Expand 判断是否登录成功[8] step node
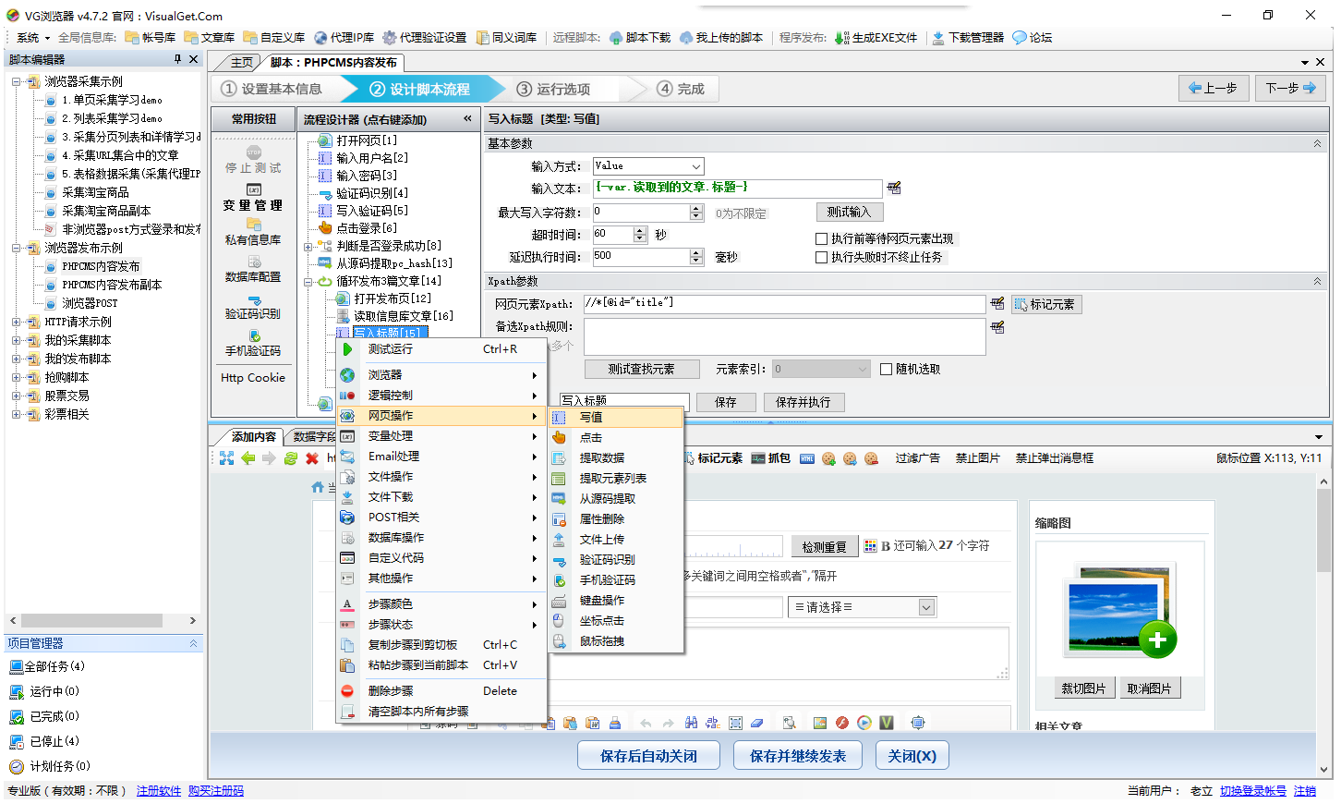 click(308, 246)
